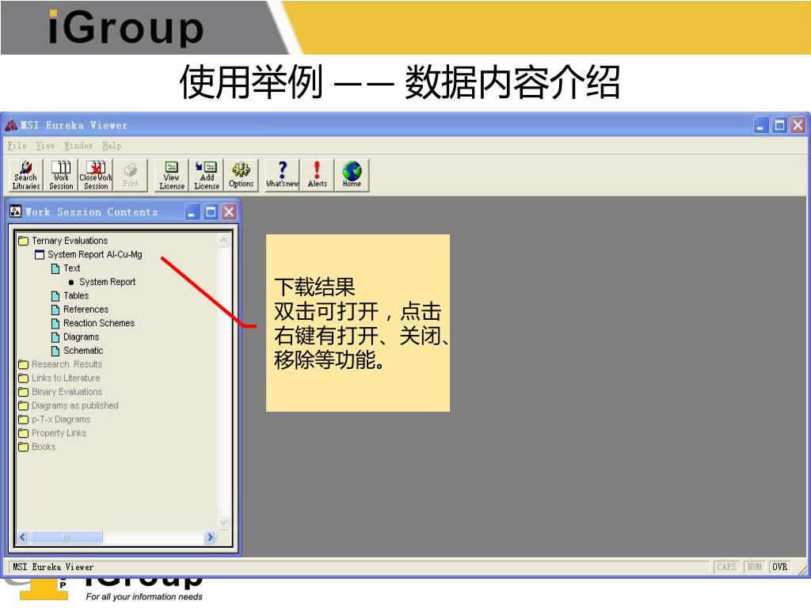Image resolution: width=811 pixels, height=608 pixels.
Task: Click the MSI Eureka Viewer title bar icon
Action: point(11,125)
